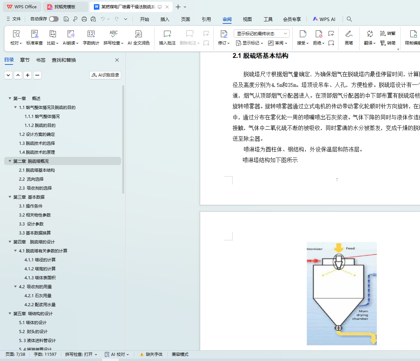Screen dimensions: 420x361
Task: Click the 限制编辑 restrict editing icon
Action: pyautogui.click(x=413, y=34)
